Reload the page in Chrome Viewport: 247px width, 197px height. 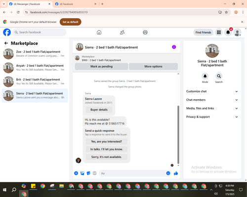pyautogui.click(x=18, y=12)
